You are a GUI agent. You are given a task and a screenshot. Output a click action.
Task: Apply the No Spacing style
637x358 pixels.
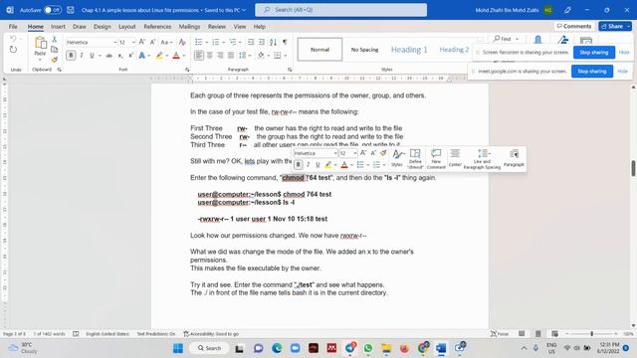pyautogui.click(x=364, y=50)
